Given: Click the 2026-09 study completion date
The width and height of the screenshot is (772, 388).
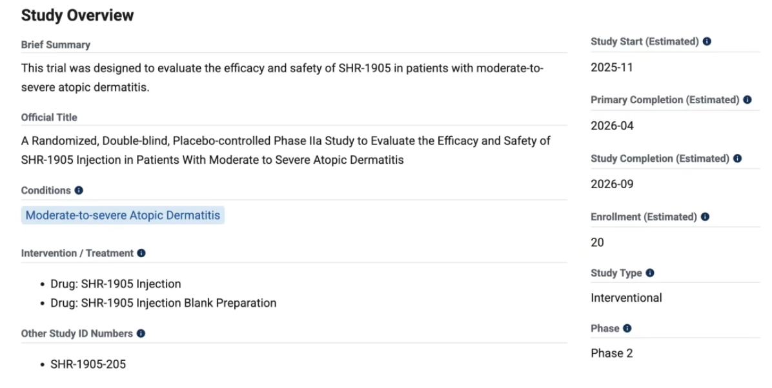Looking at the screenshot, I should (612, 184).
